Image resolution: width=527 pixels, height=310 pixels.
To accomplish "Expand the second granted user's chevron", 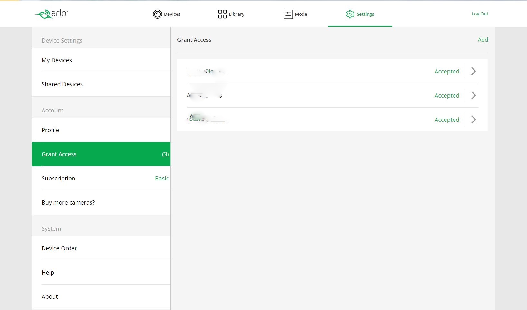I will (x=473, y=95).
